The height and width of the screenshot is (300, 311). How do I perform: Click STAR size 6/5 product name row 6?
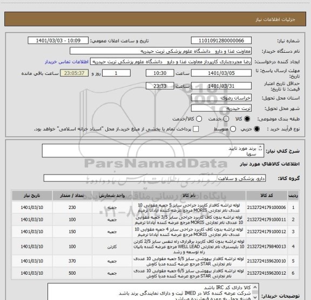[x=189, y=273]
